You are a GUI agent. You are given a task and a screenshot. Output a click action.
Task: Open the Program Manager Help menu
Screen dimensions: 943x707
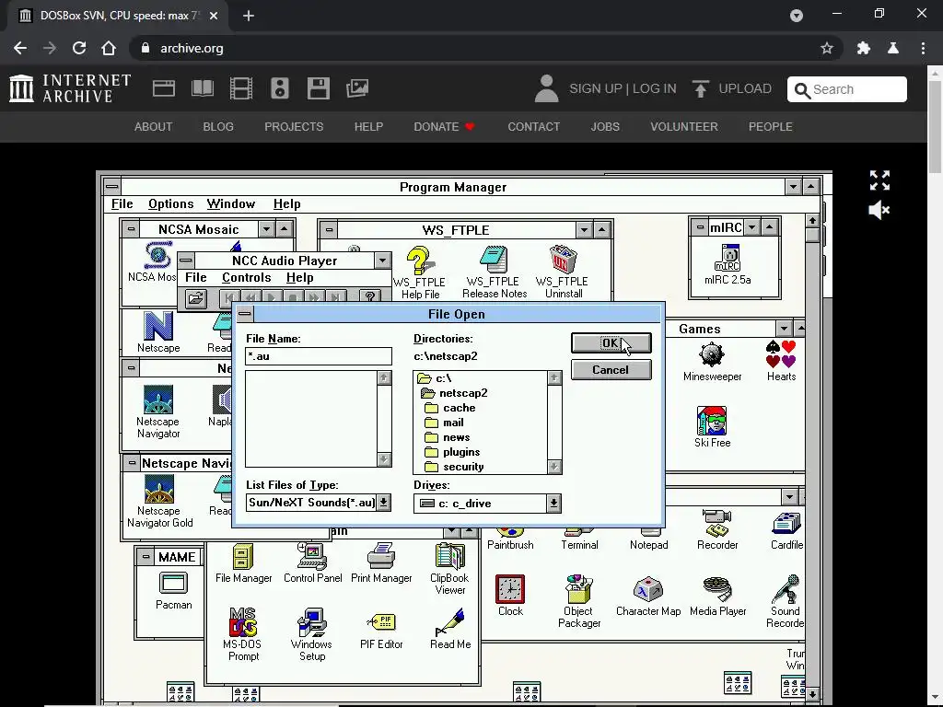click(287, 203)
